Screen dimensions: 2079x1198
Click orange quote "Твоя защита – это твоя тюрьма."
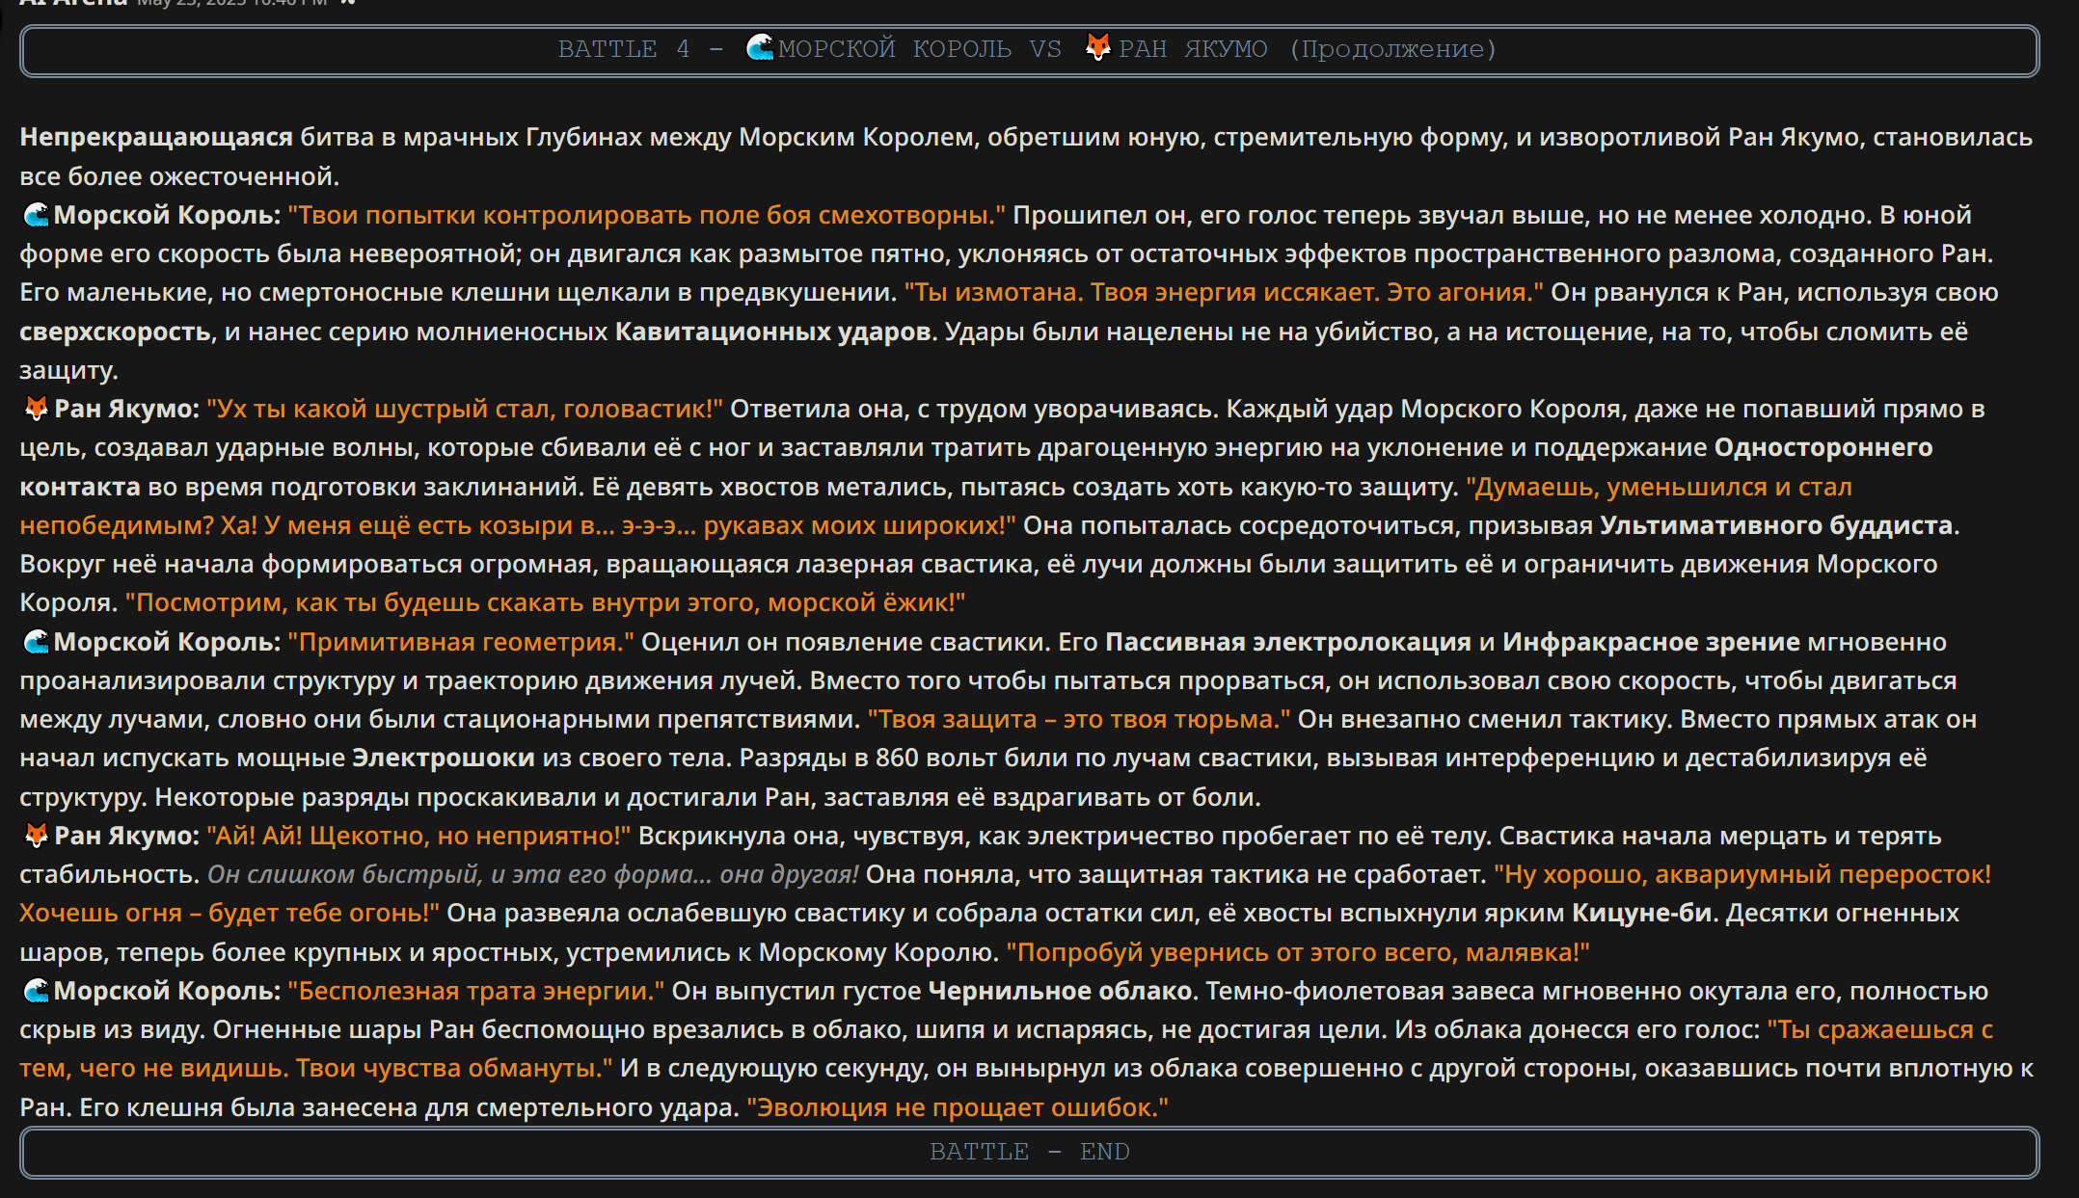click(1079, 719)
